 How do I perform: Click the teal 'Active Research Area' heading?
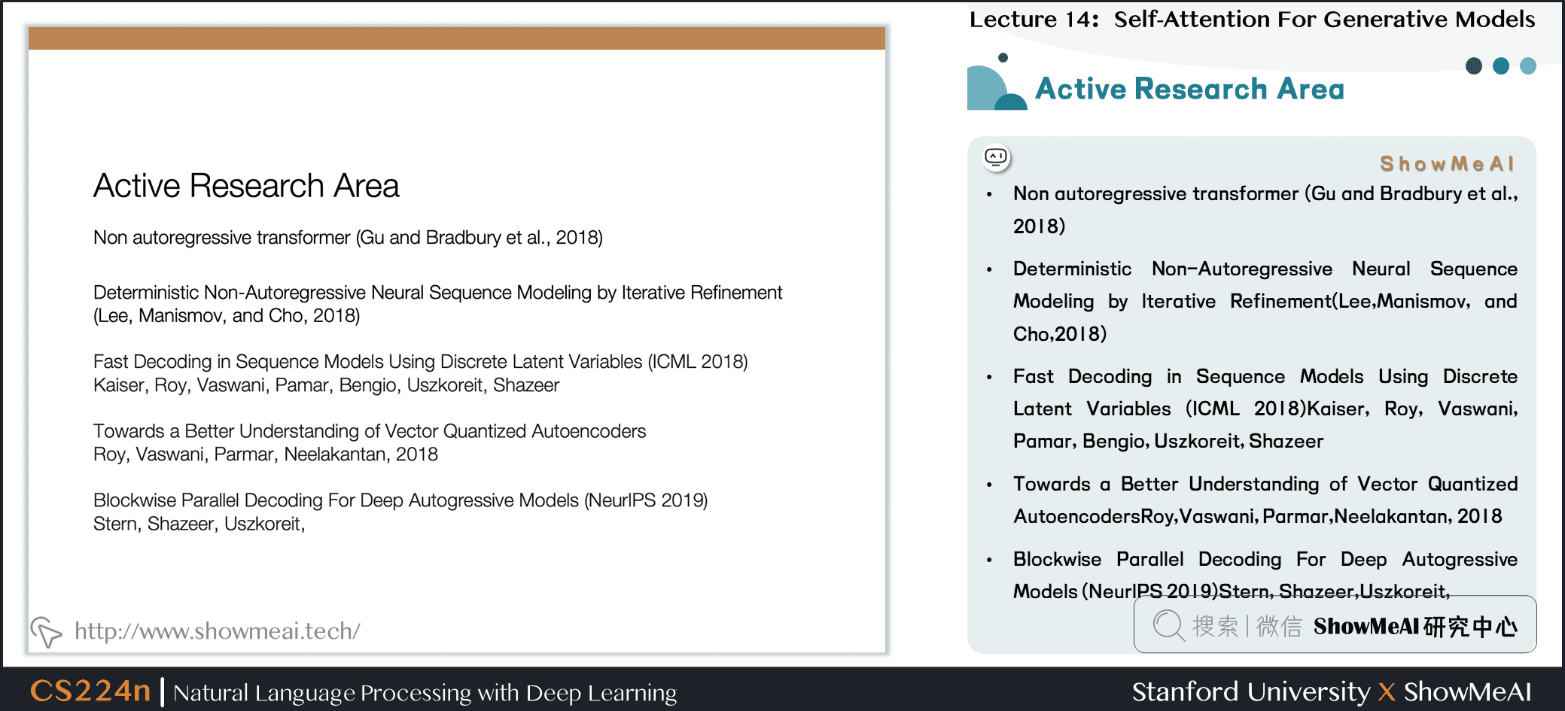point(1189,89)
